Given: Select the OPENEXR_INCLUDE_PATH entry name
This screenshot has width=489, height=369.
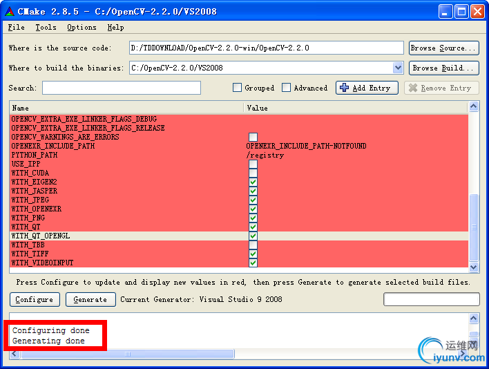Looking at the screenshot, I should [x=53, y=146].
